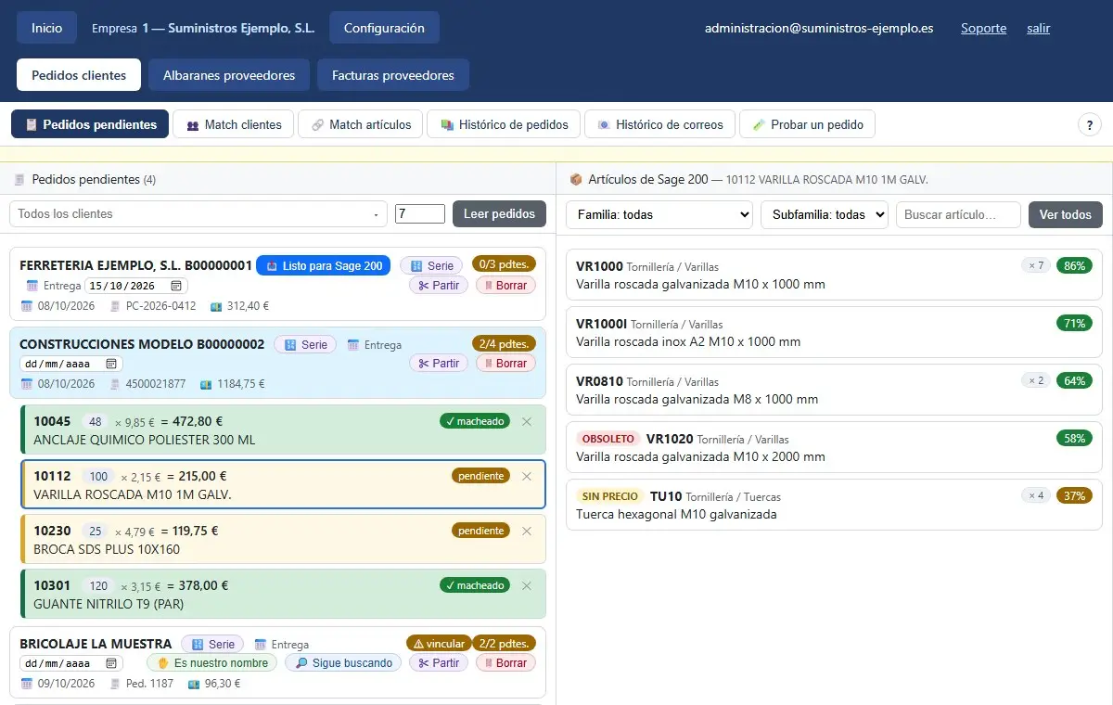Go to Inicio
Viewport: 1113px width, 705px height.
46,28
